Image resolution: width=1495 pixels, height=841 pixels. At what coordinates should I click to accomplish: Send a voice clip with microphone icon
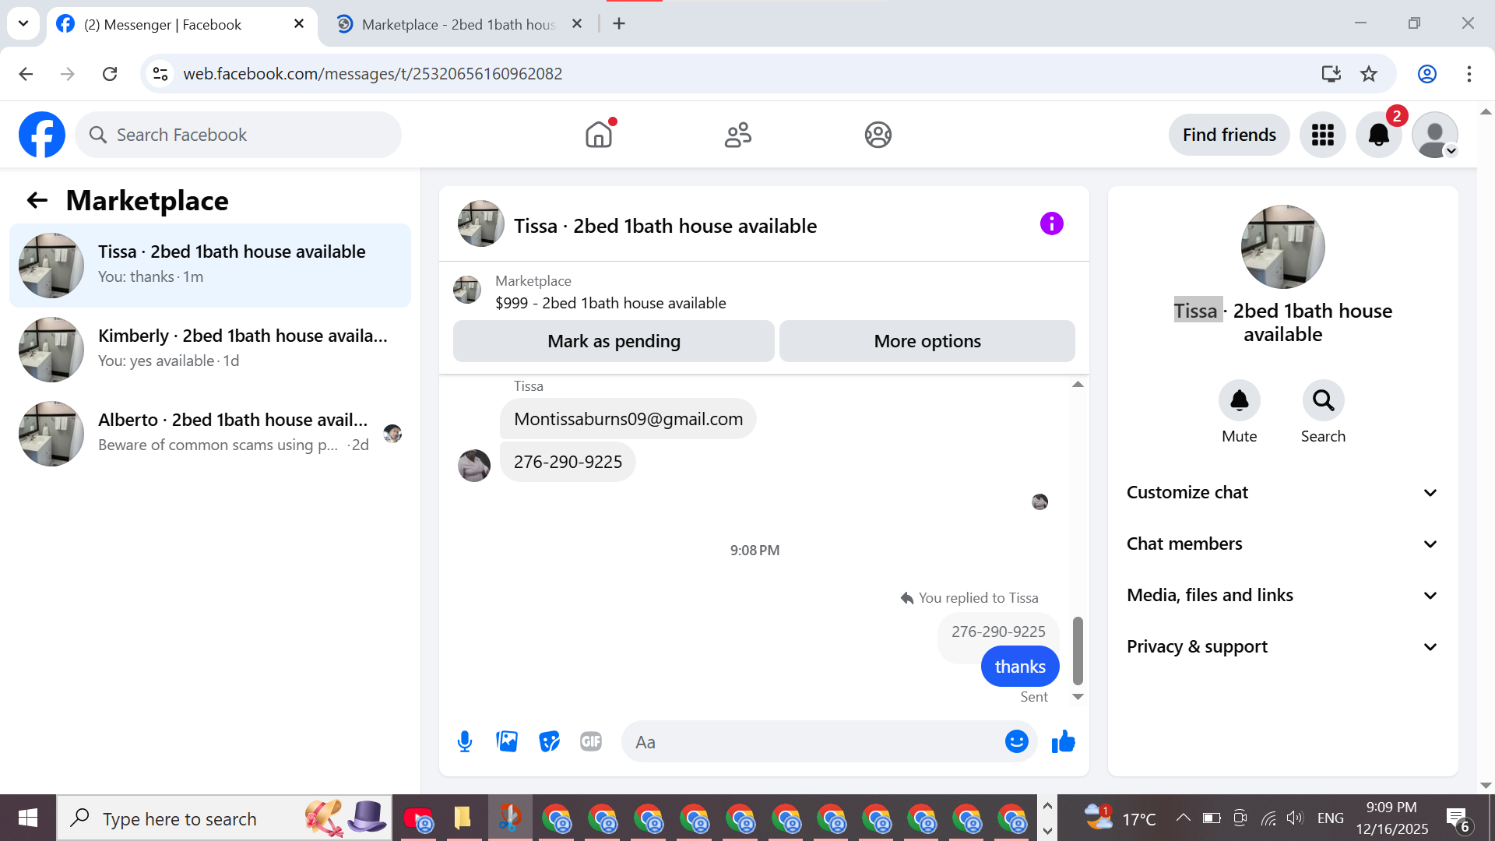465,741
